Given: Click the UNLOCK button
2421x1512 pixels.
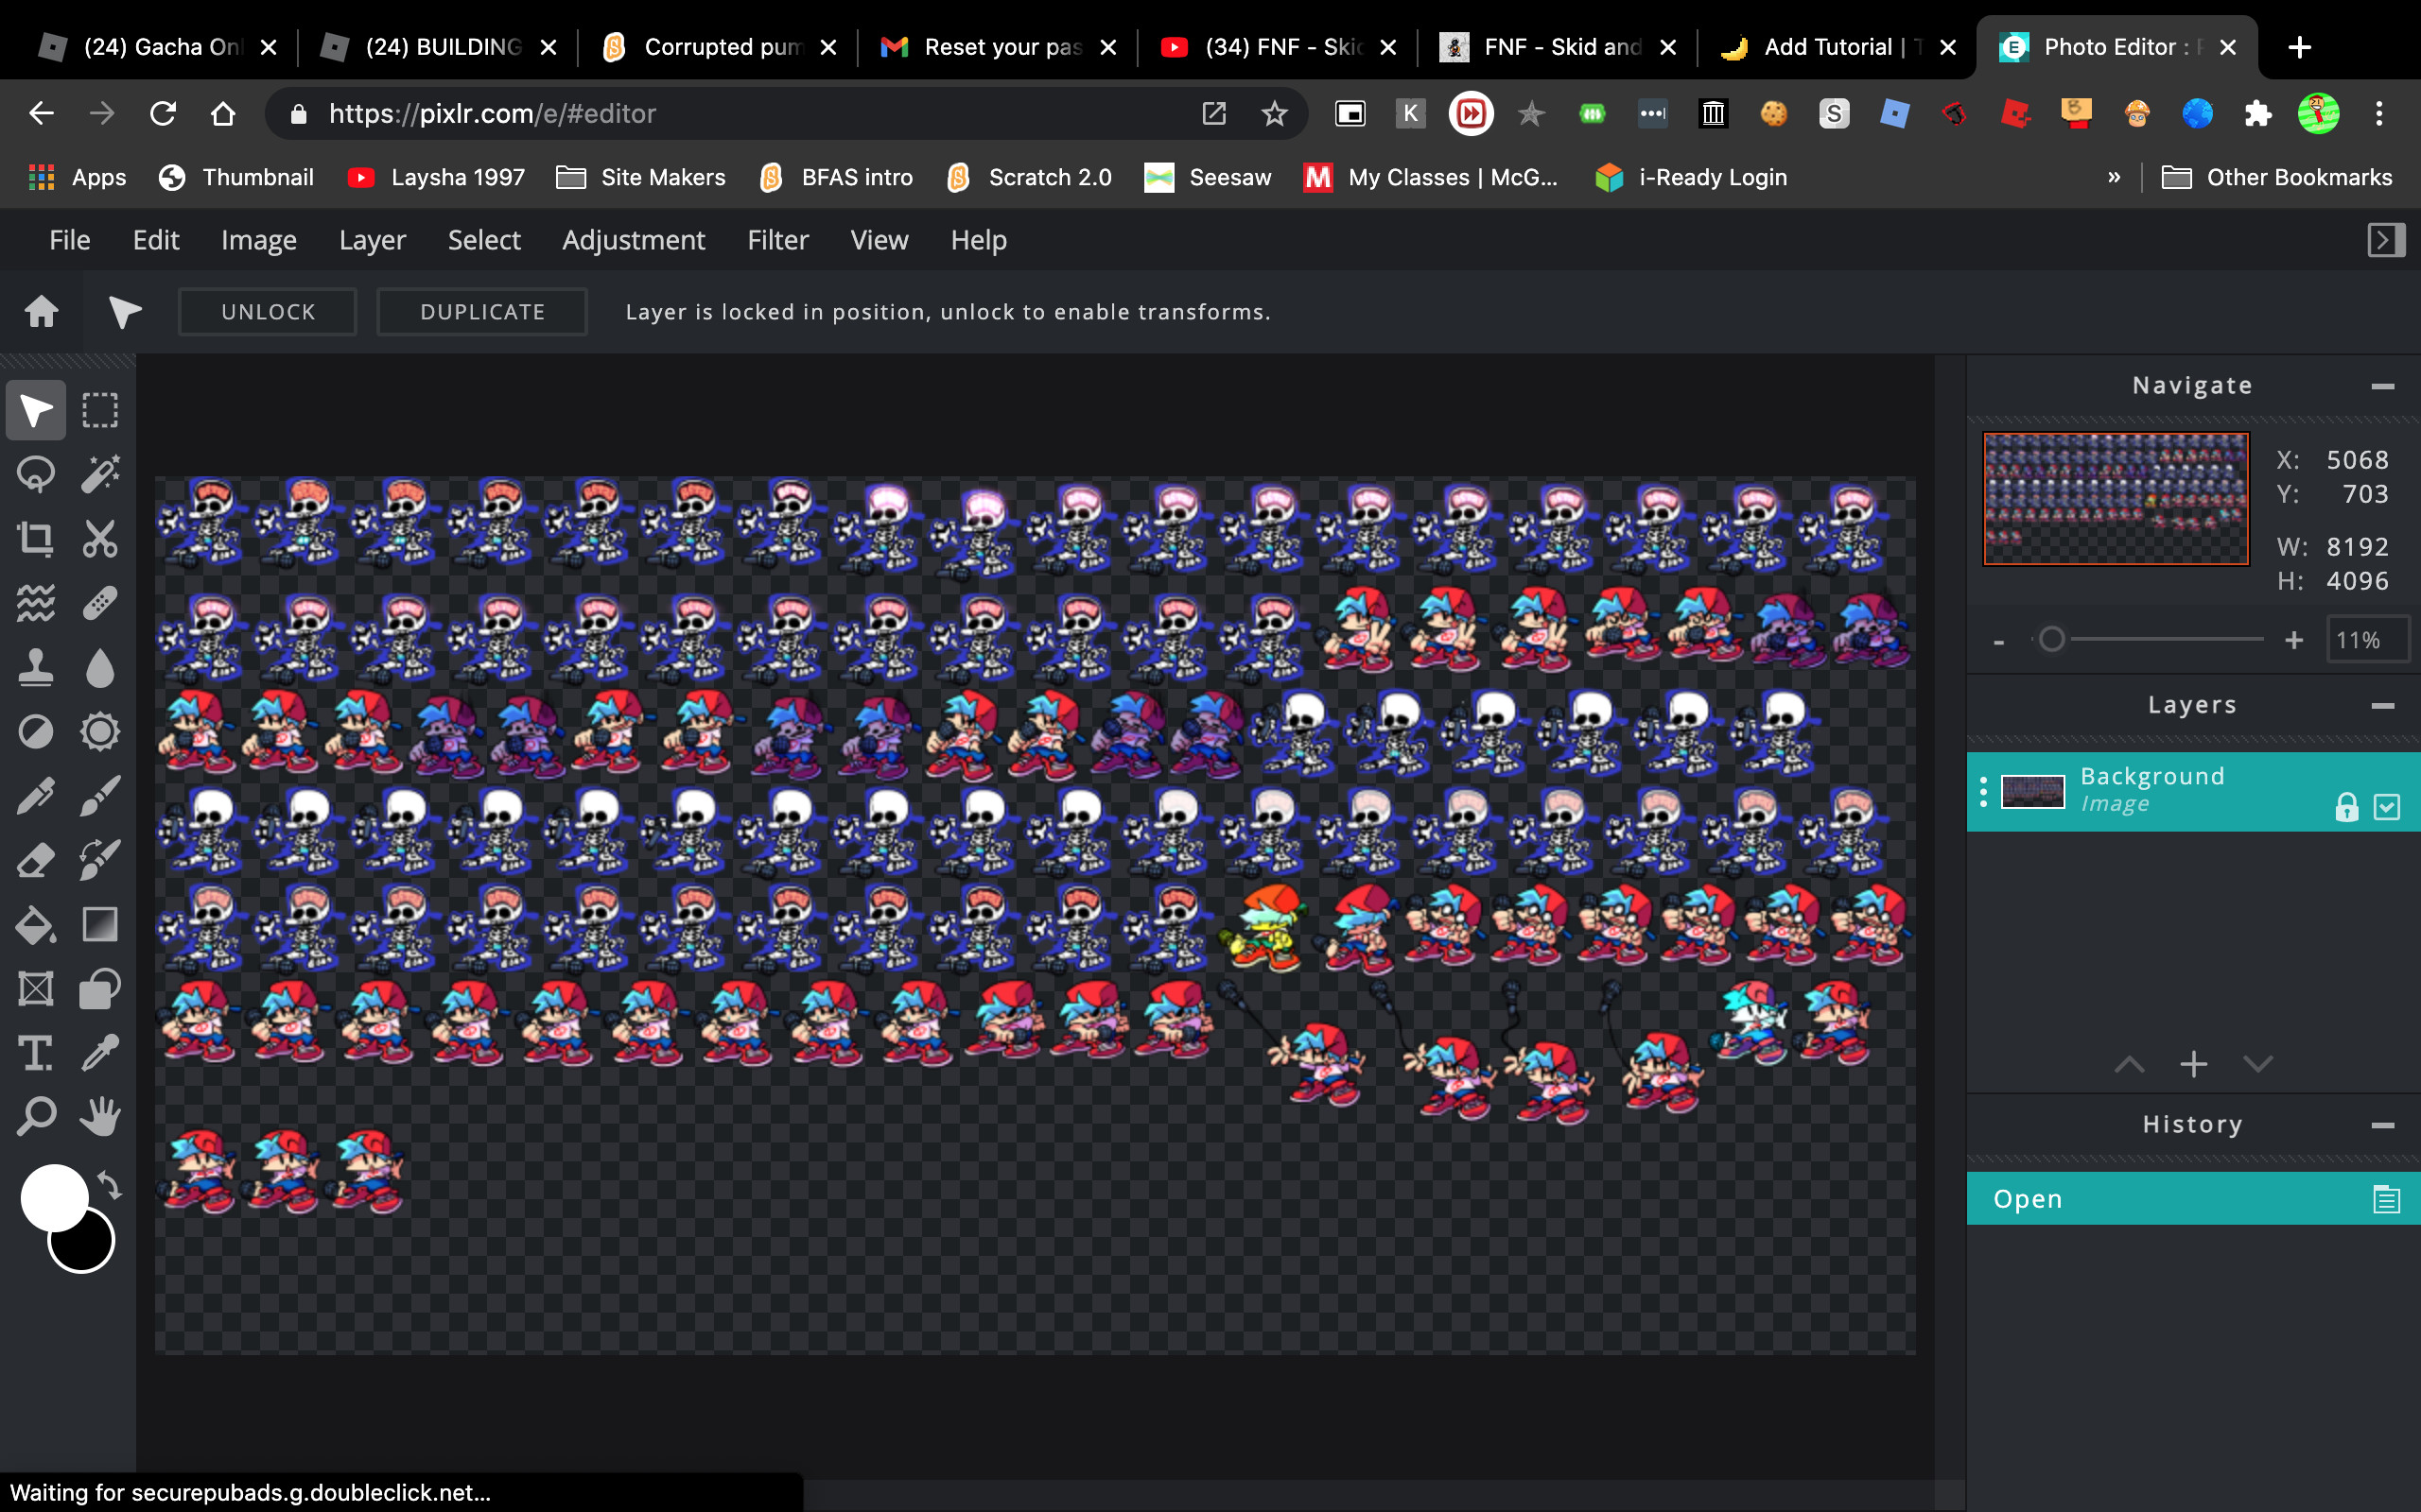Looking at the screenshot, I should 269,312.
